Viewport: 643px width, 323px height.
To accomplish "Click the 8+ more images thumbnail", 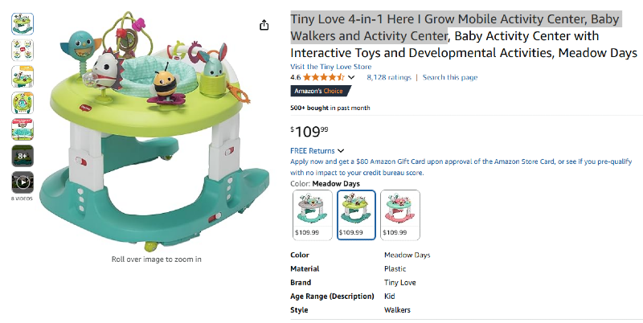I will tap(23, 156).
